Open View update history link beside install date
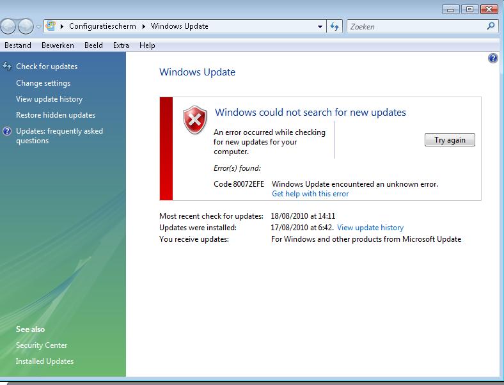This screenshot has height=385, width=504. 370,228
